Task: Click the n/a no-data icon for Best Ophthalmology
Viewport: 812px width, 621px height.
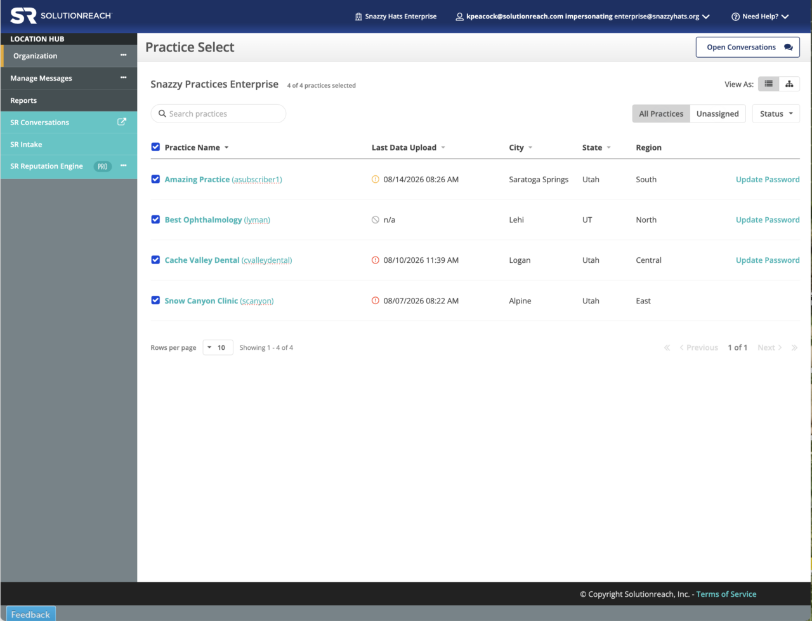Action: tap(375, 220)
